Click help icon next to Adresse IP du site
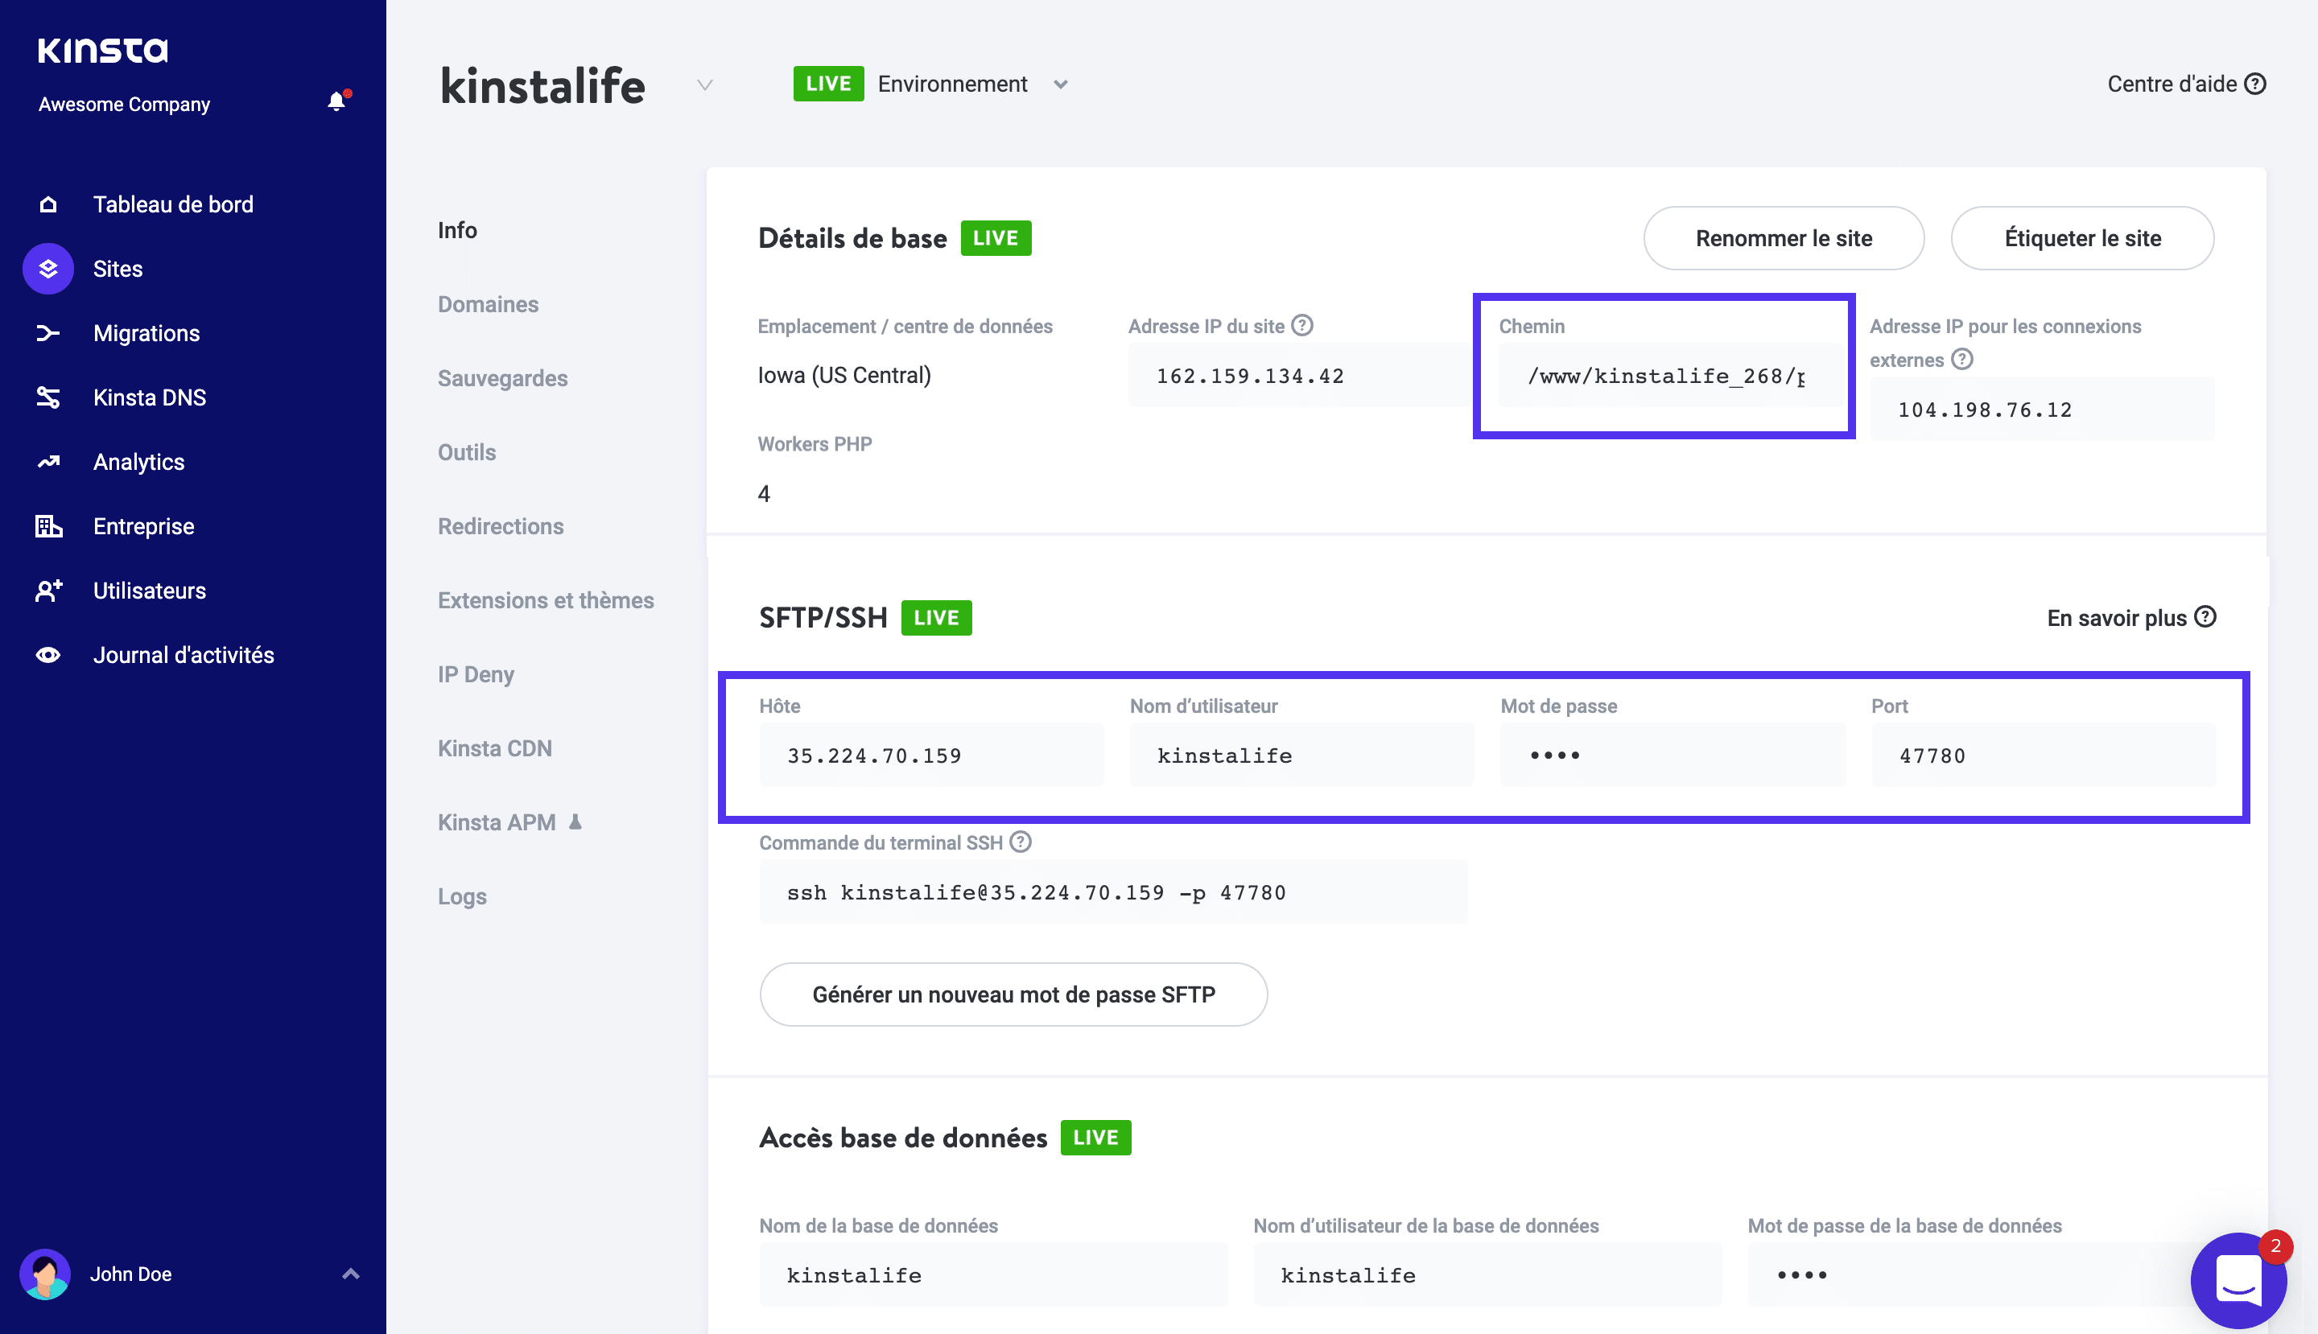Viewport: 2318px width, 1334px height. [x=1301, y=325]
